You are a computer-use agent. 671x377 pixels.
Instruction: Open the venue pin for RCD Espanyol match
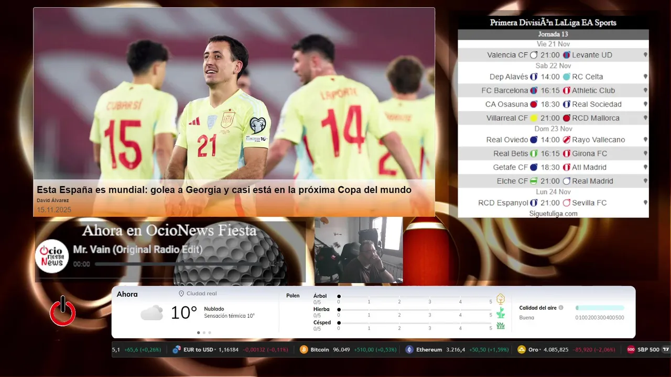click(645, 203)
